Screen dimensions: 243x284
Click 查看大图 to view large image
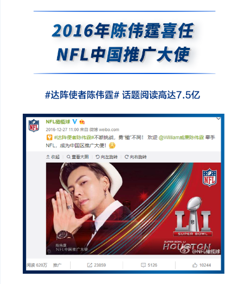[78, 157]
